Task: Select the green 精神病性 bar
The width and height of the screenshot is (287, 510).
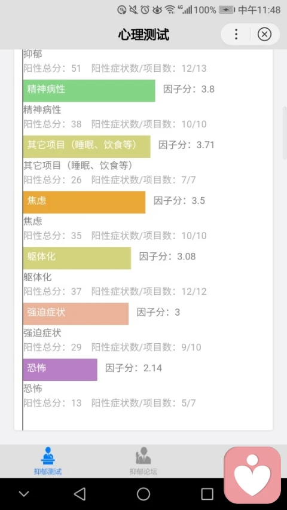Action: tap(89, 91)
